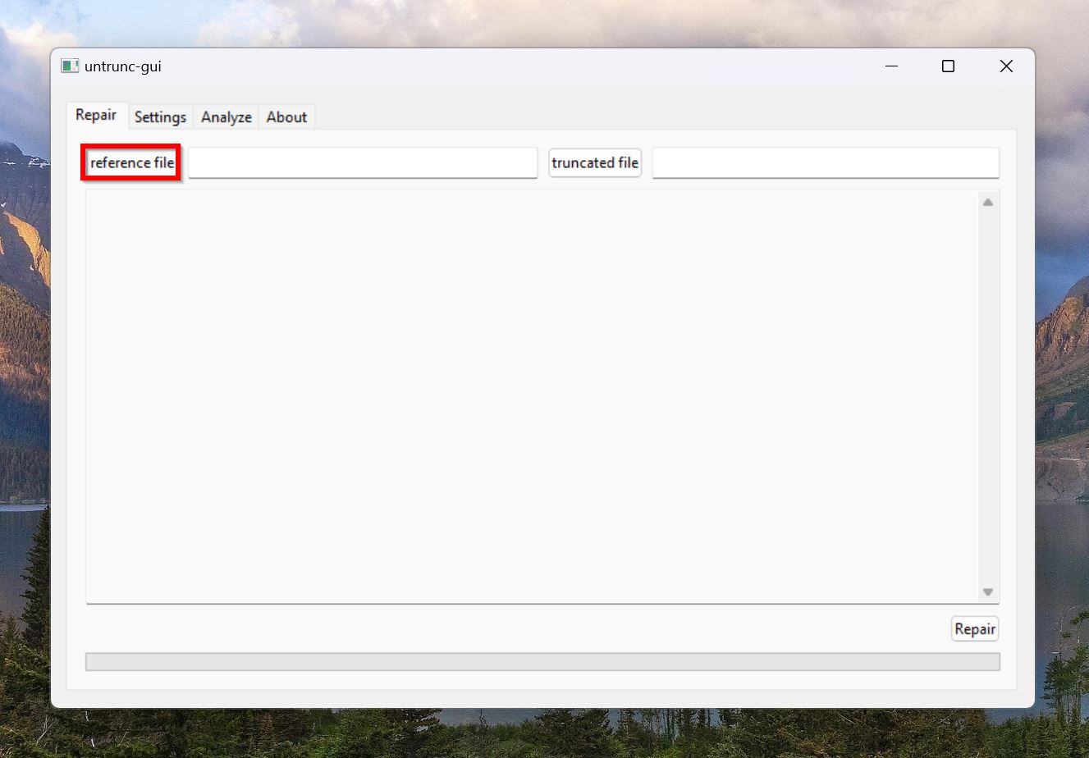Start repair with the Repair button
1089x758 pixels.
click(974, 628)
